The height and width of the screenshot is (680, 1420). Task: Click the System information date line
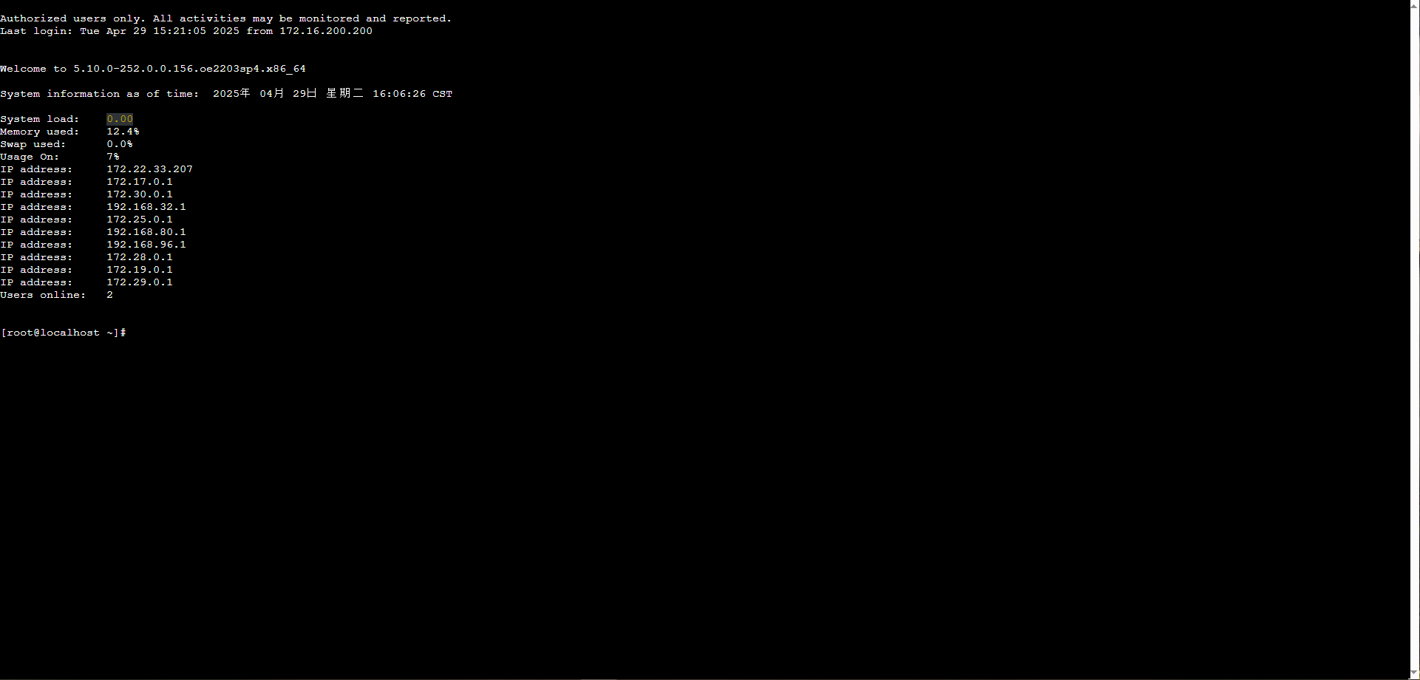[226, 93]
